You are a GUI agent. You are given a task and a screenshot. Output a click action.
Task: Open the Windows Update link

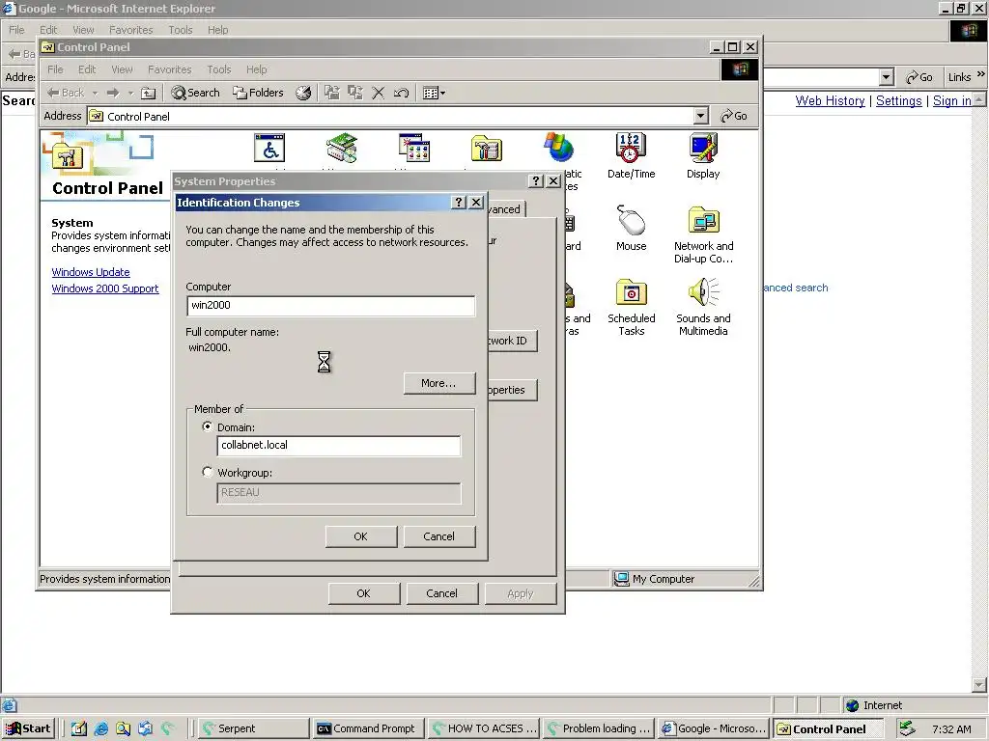click(x=91, y=272)
